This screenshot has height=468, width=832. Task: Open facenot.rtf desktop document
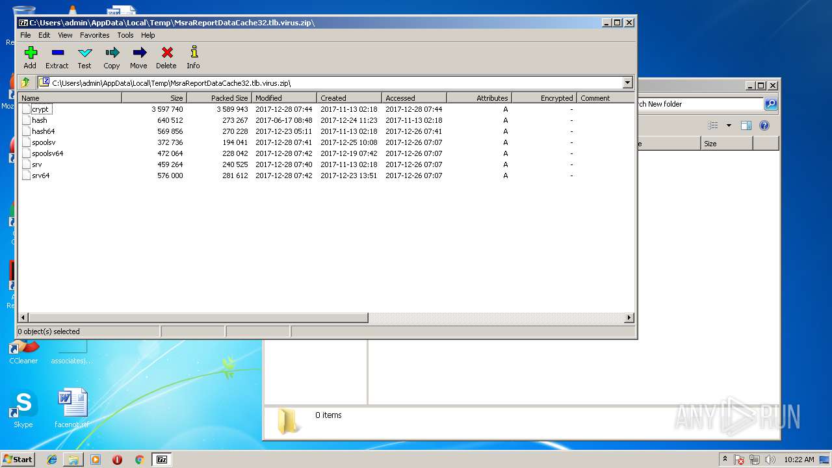(71, 409)
